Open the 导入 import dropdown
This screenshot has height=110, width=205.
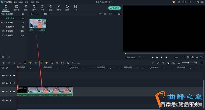pos(34,14)
